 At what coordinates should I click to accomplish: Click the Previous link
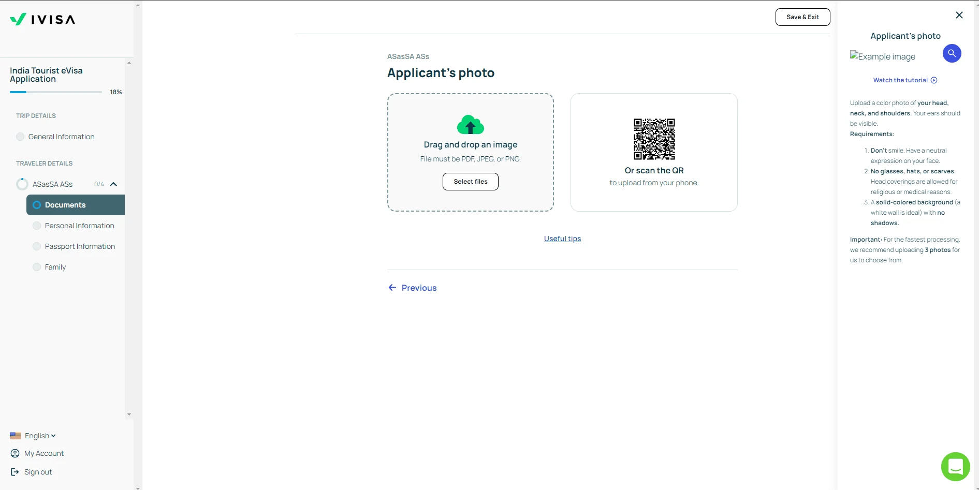(x=419, y=288)
